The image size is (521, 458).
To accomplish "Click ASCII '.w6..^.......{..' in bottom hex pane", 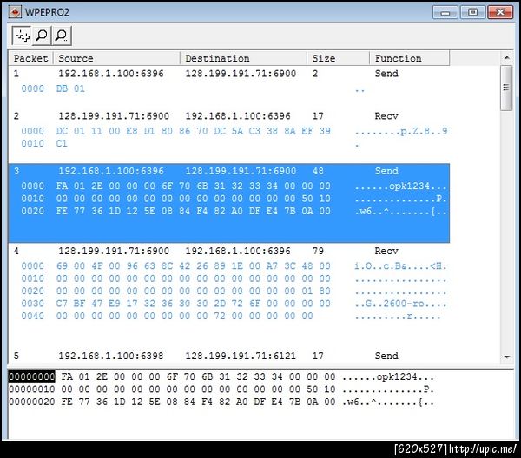I will (x=388, y=402).
